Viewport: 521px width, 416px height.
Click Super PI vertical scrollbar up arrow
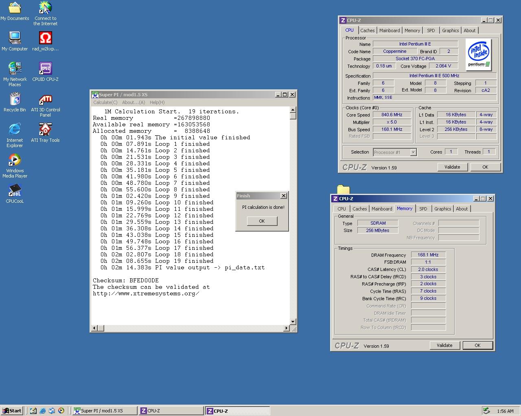pos(293,110)
